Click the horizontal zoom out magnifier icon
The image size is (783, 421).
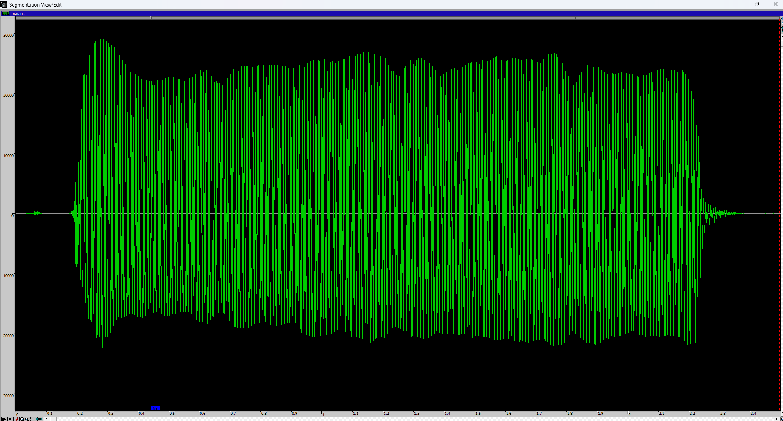(x=27, y=419)
